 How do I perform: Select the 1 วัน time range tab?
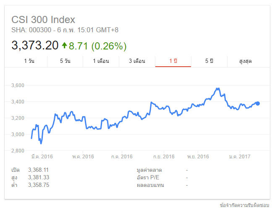[29, 61]
